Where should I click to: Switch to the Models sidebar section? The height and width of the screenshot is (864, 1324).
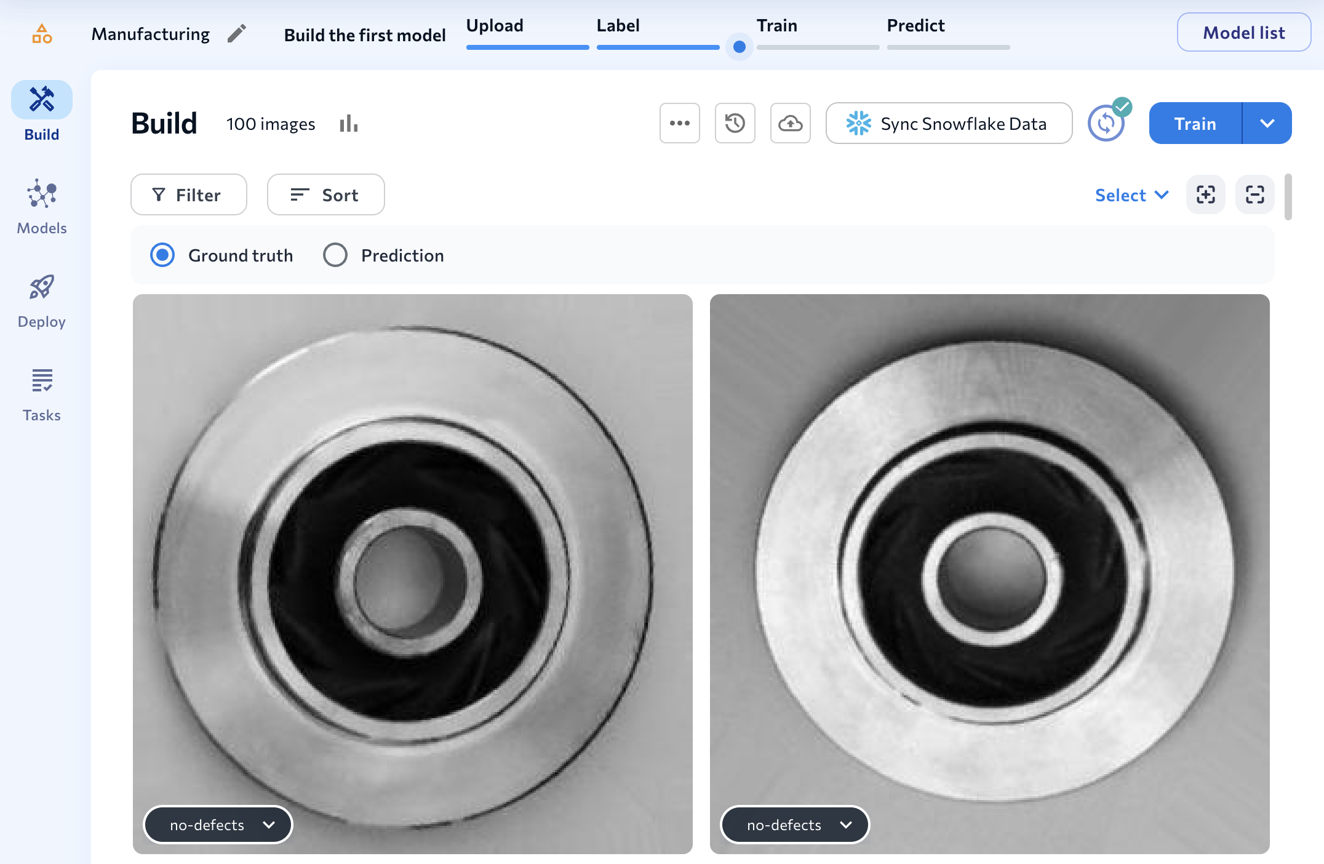pyautogui.click(x=42, y=207)
